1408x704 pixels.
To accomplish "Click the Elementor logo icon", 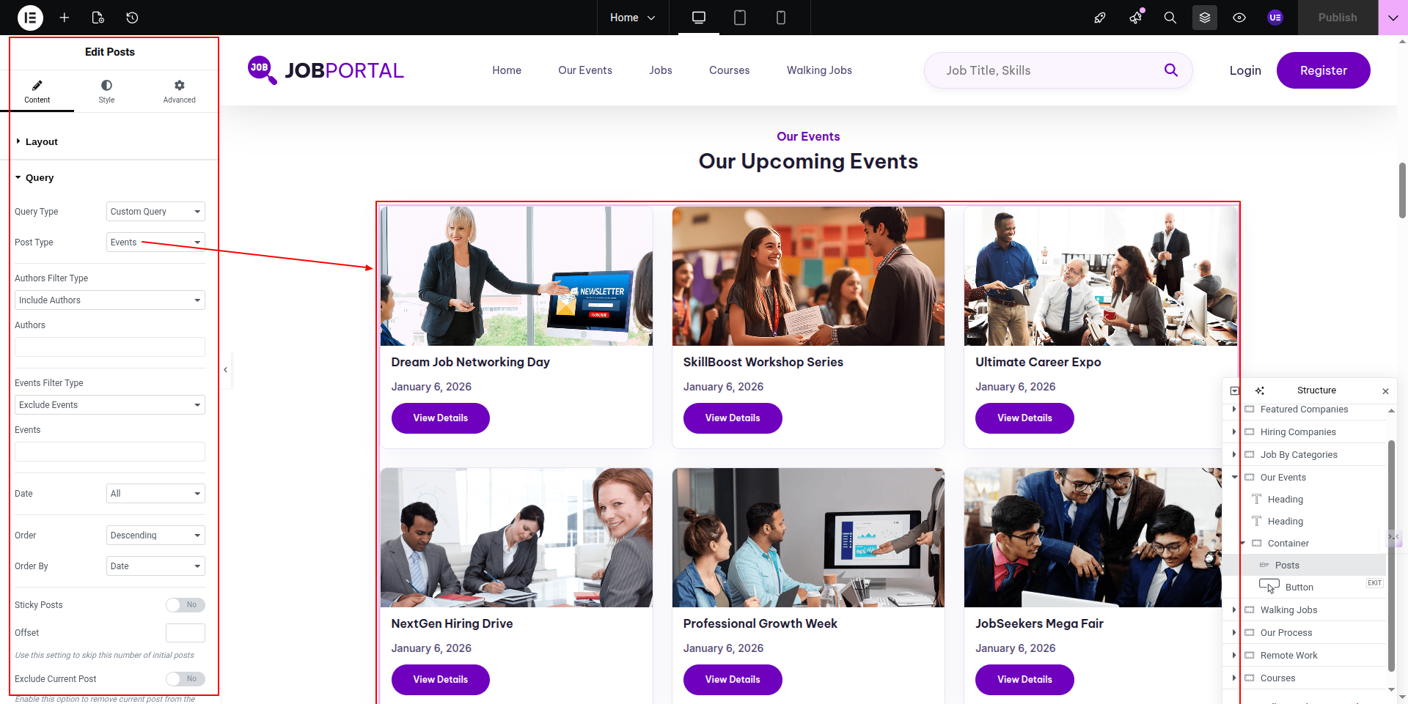I will 30,18.
